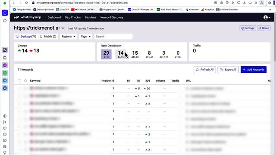The height and width of the screenshot is (155, 276).
Task: Filter by rank #41-100 (3)
Action: pyautogui.click(x=164, y=54)
